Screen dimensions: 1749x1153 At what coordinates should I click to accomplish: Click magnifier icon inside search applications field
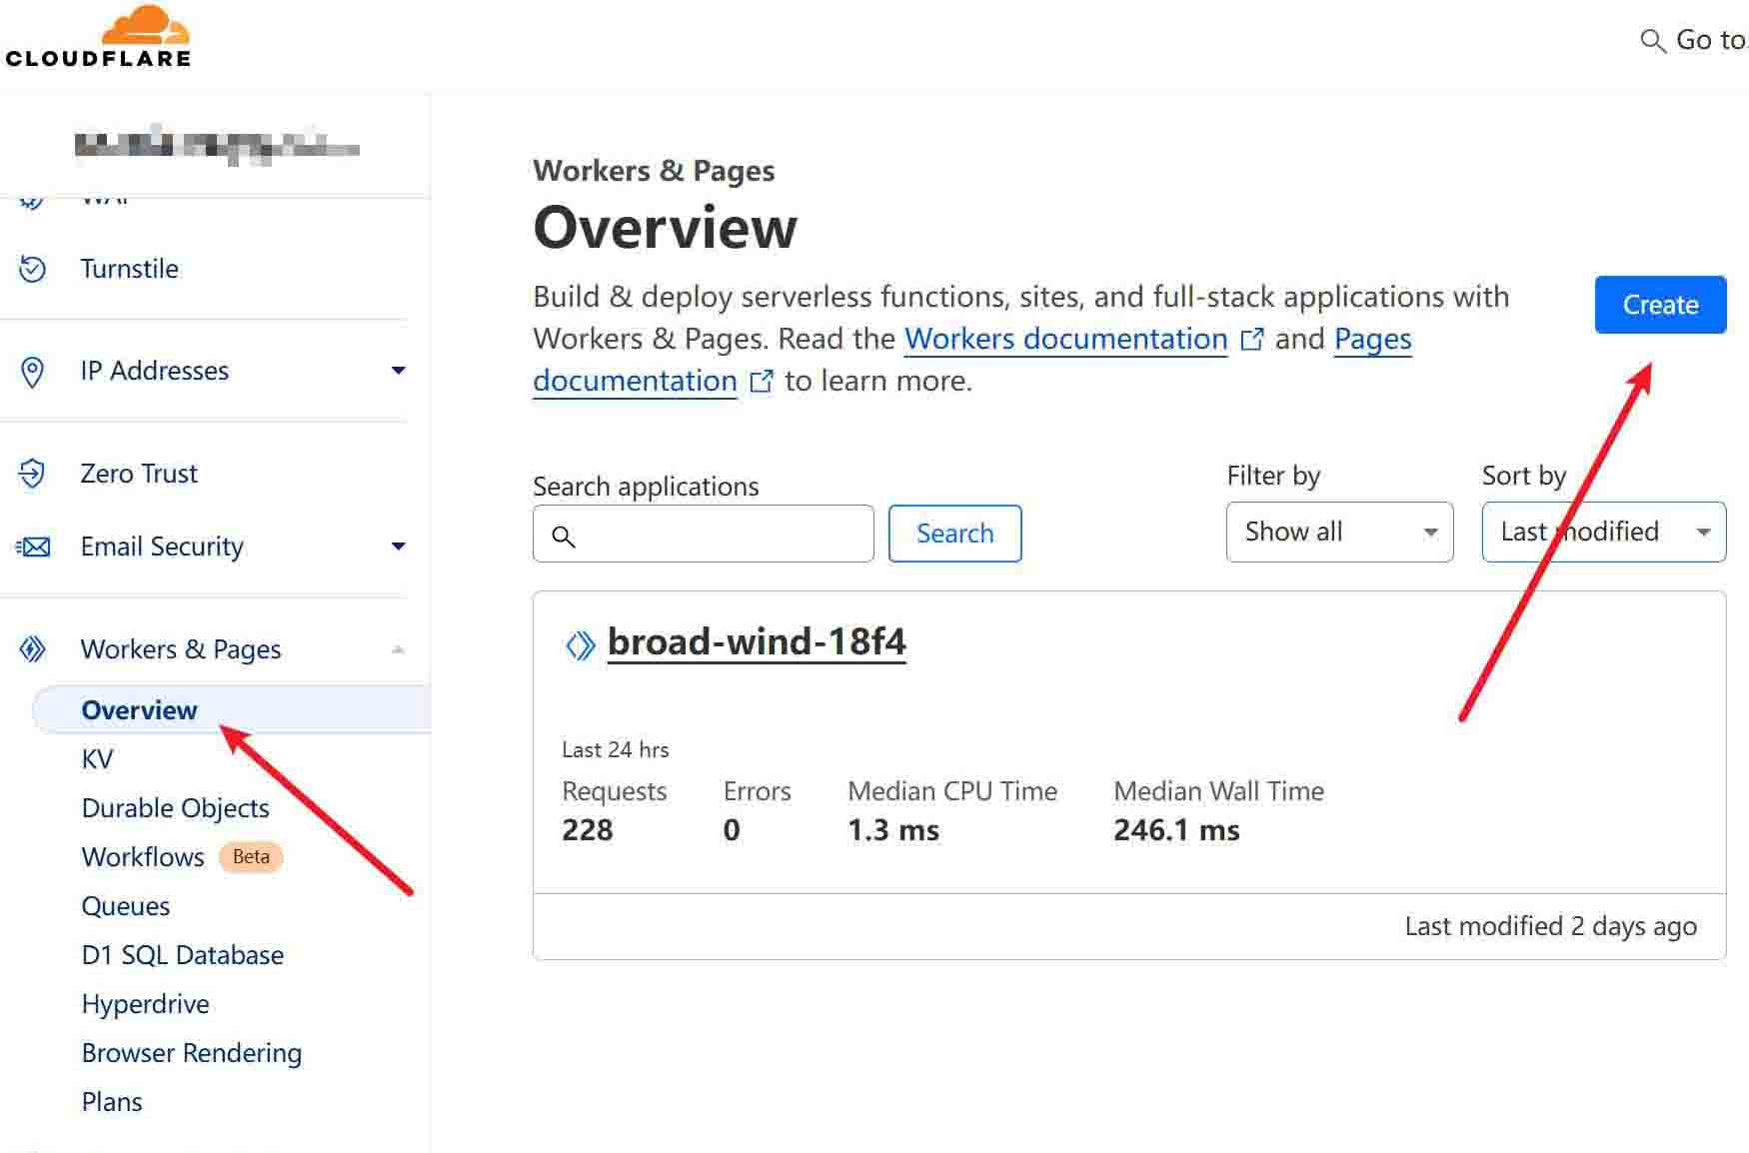pos(564,537)
